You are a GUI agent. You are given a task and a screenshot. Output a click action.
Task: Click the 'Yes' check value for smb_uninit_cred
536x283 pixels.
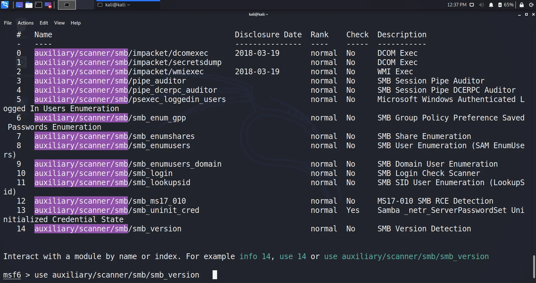click(353, 210)
